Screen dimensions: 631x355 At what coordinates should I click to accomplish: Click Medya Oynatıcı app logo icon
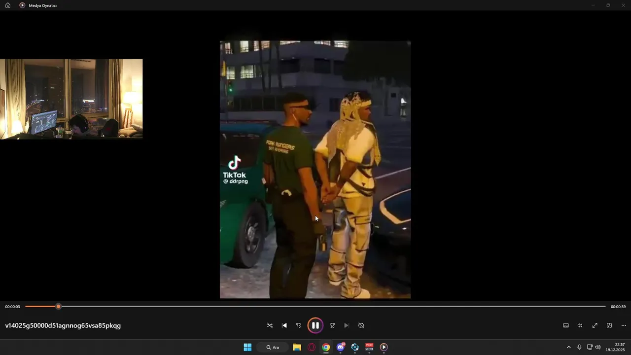point(22,5)
